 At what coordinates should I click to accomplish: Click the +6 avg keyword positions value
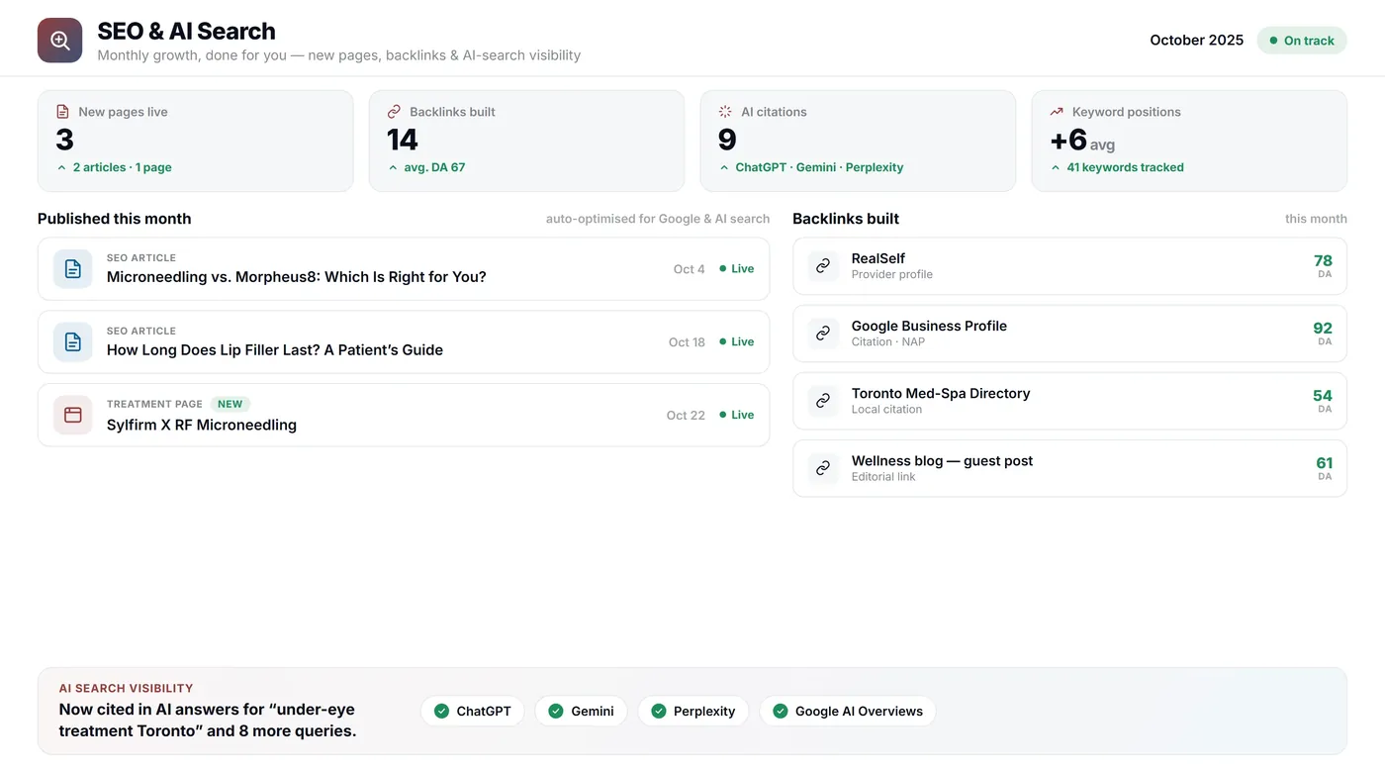[1082, 141]
